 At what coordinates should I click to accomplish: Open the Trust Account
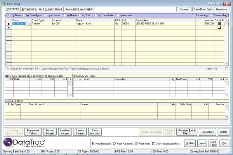tap(95, 132)
